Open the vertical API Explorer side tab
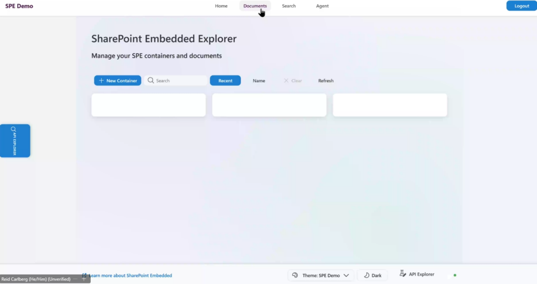The height and width of the screenshot is (284, 537). pyautogui.click(x=15, y=141)
